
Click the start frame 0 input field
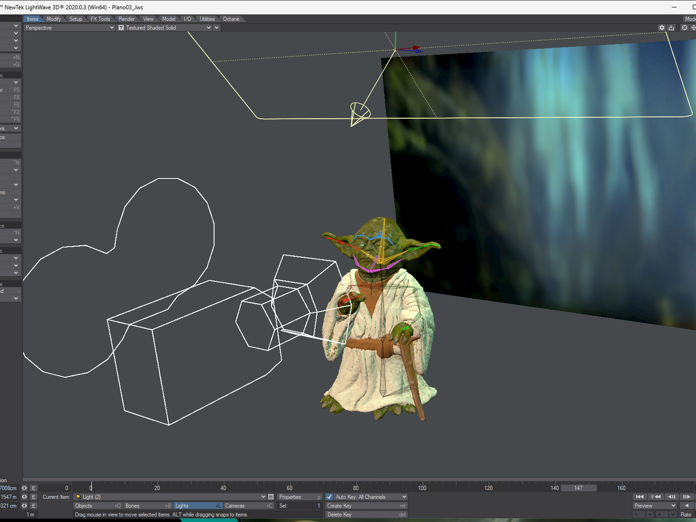coord(55,488)
